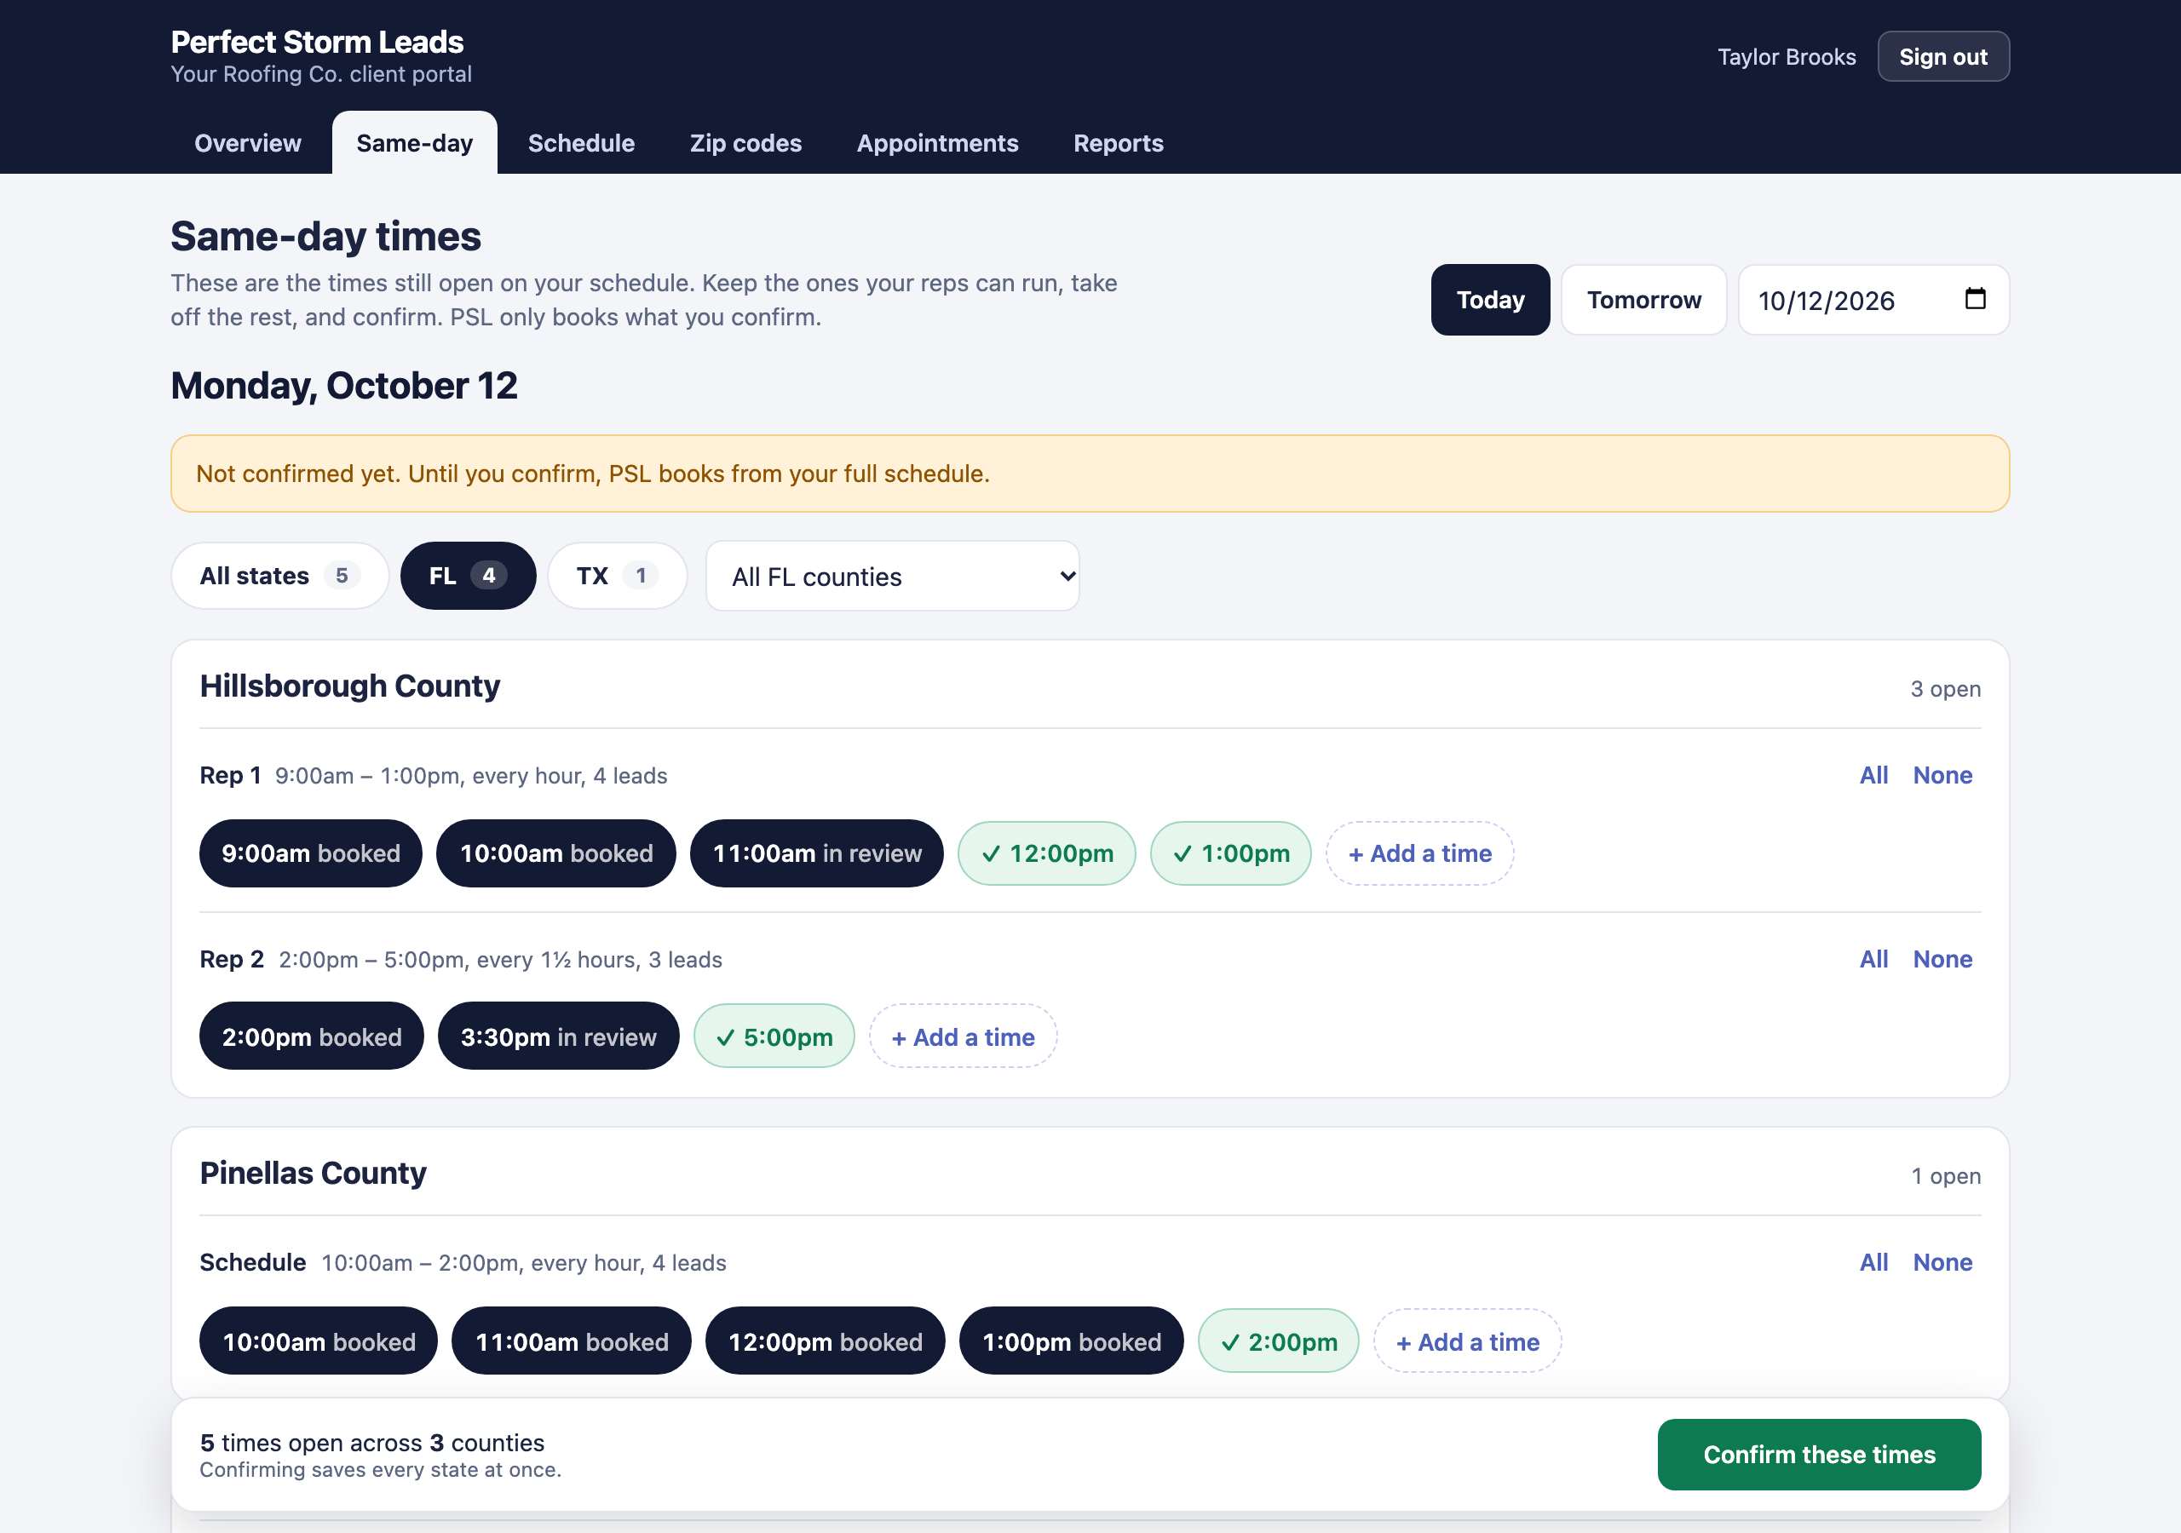Open the Appointments tab

coord(936,143)
